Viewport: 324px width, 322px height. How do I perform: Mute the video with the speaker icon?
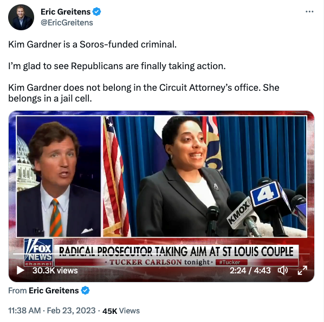tap(282, 270)
